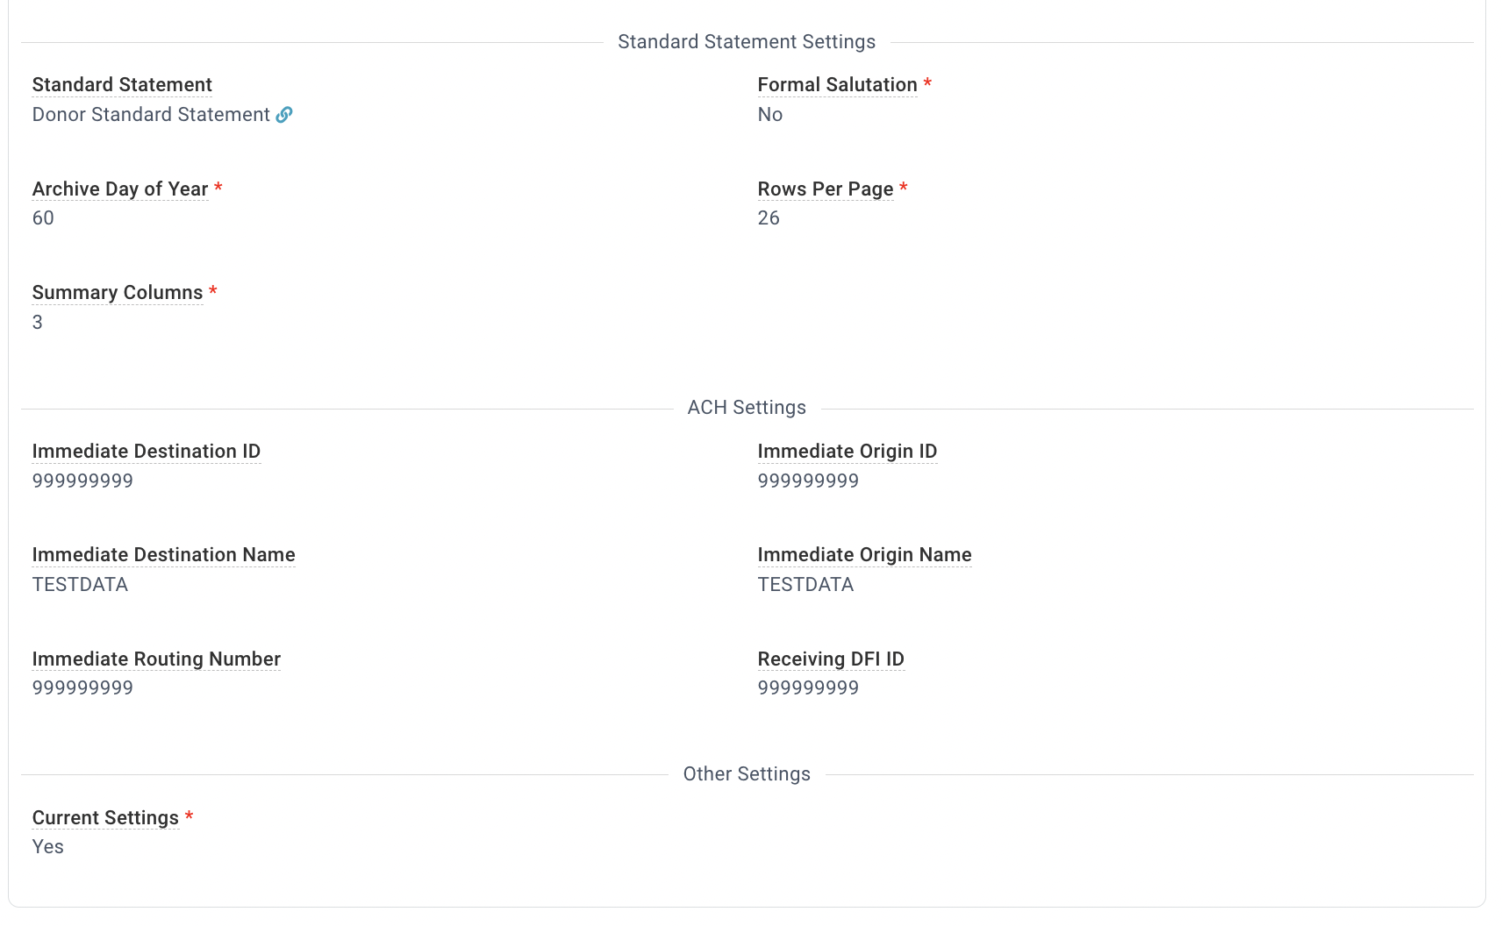Click the Immediate Origin Name label

point(864,555)
